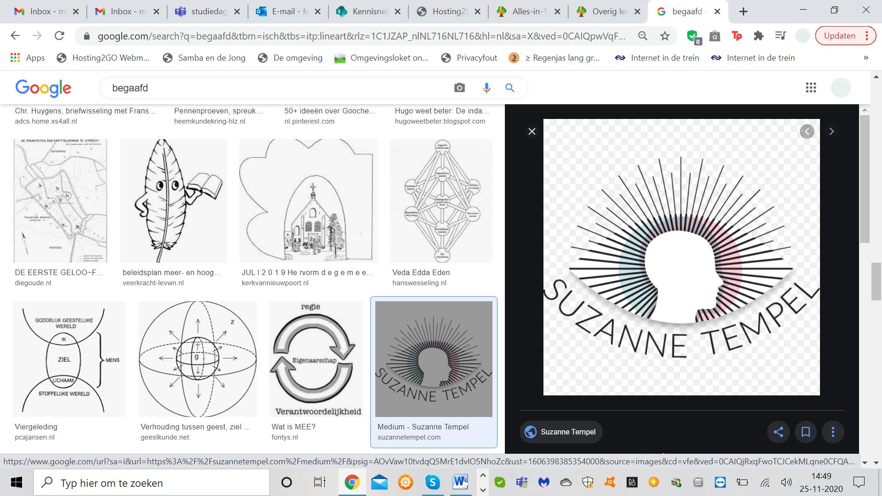Open the Veda Edda Eden thumbnail
882x496 pixels.
point(441,201)
